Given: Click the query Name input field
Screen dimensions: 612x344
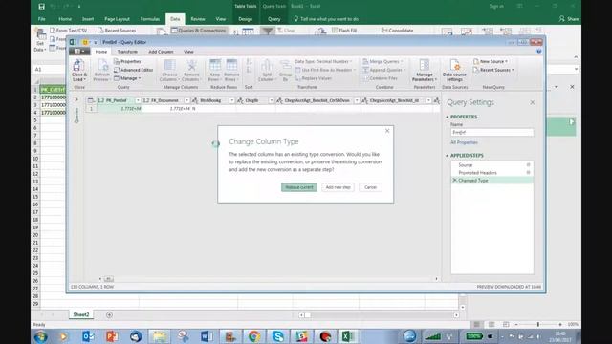Looking at the screenshot, I should (x=492, y=132).
